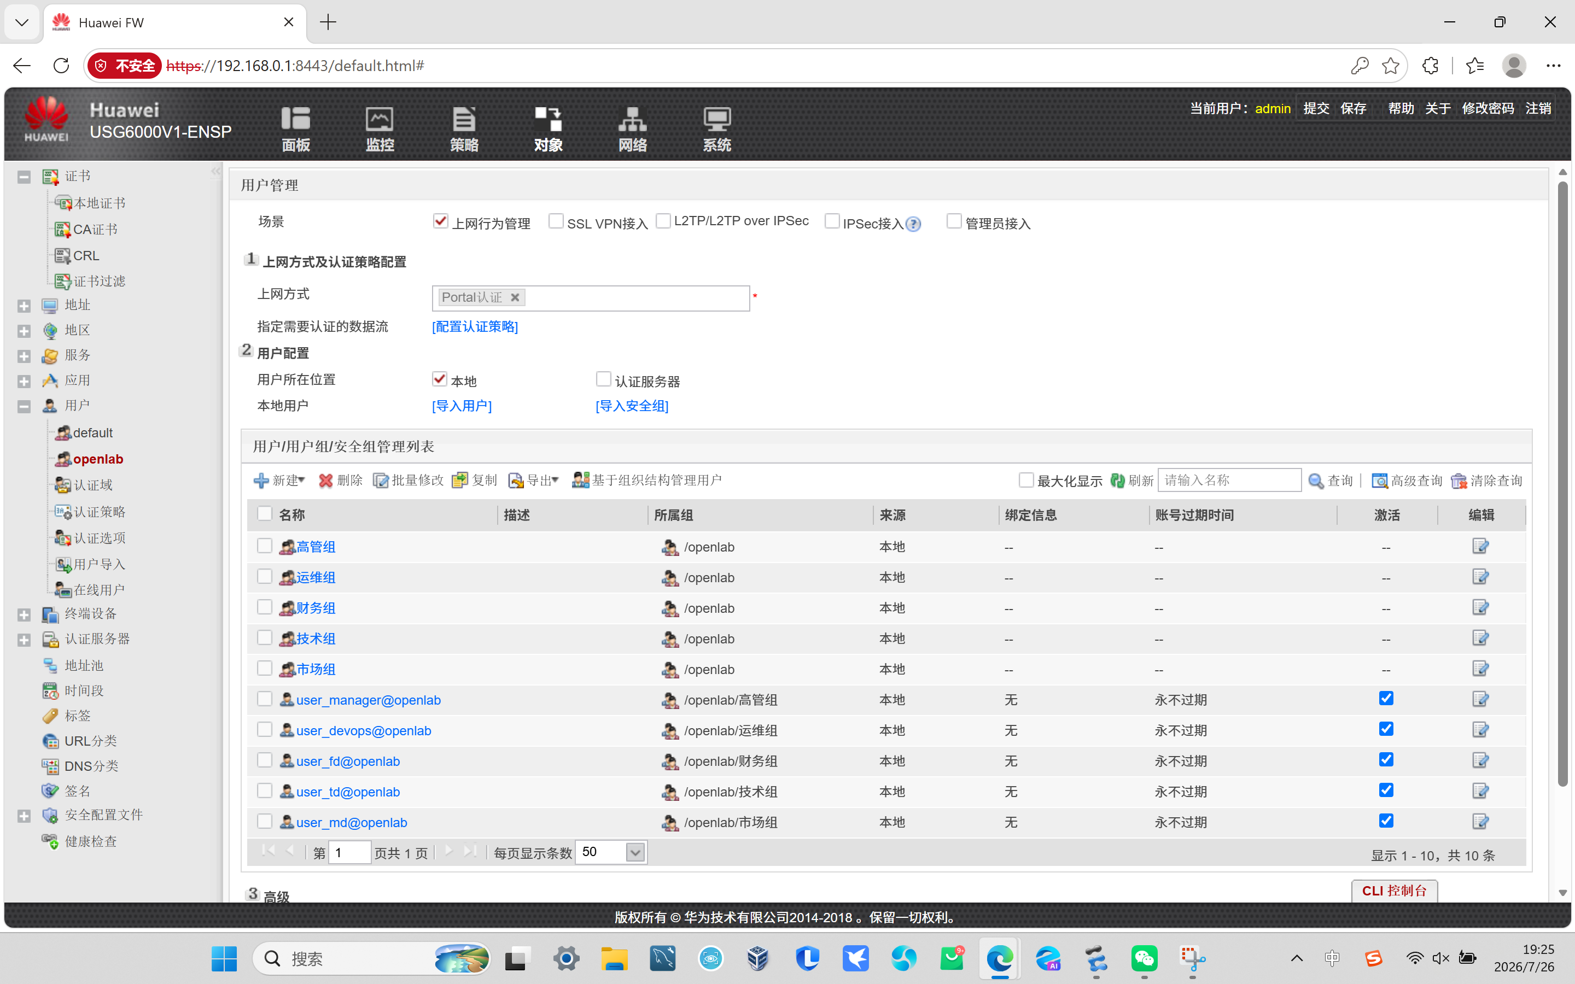Screen dimensions: 1575x984
Task: Collapse the 证书 tree node
Action: (24, 177)
